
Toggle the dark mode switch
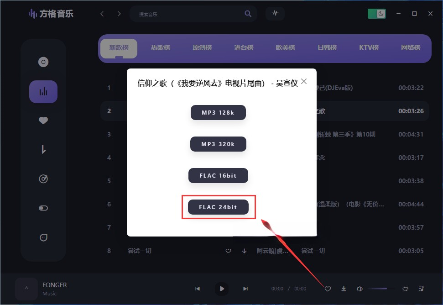377,14
